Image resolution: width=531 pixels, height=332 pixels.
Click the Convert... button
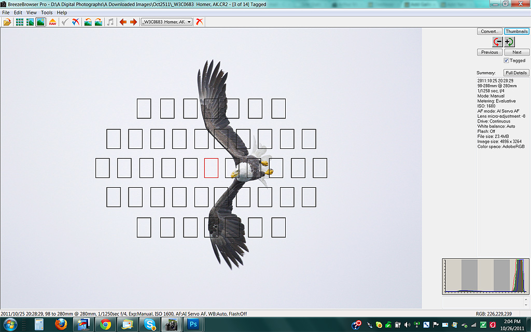(490, 31)
